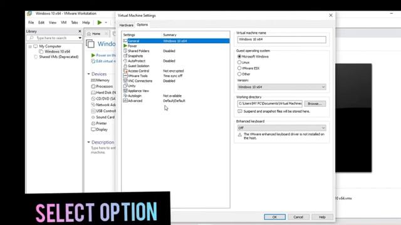Click the Working directory path field
The image size is (401, 225).
pos(270,104)
